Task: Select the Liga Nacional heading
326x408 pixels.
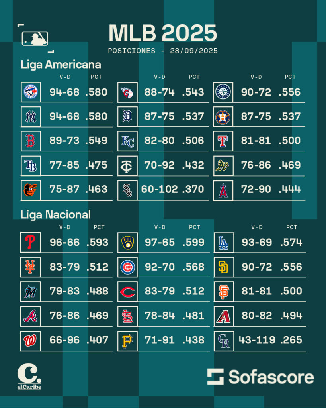Action: coord(56,214)
